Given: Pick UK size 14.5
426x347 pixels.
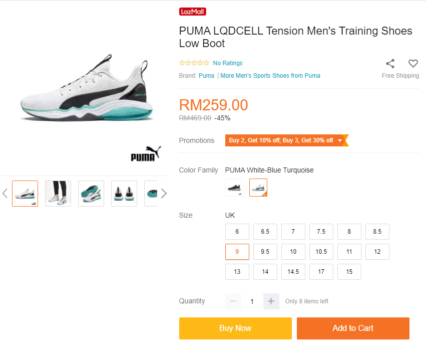Looking at the screenshot, I should coord(293,272).
